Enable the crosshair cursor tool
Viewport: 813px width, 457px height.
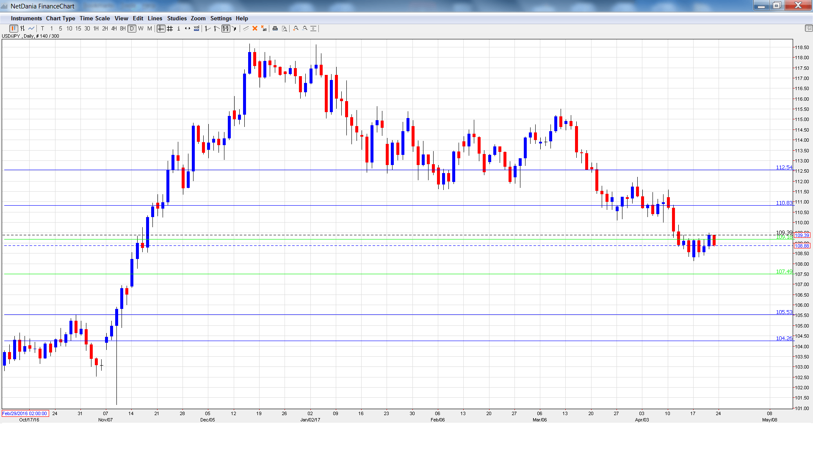(x=161, y=28)
